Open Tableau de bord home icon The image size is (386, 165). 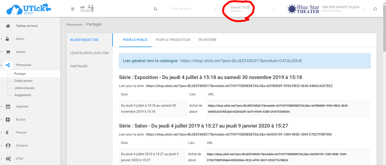coord(8,26)
